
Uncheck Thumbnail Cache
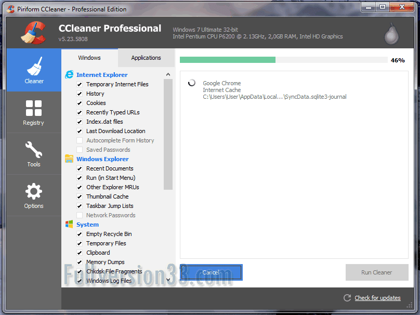pyautogui.click(x=80, y=196)
